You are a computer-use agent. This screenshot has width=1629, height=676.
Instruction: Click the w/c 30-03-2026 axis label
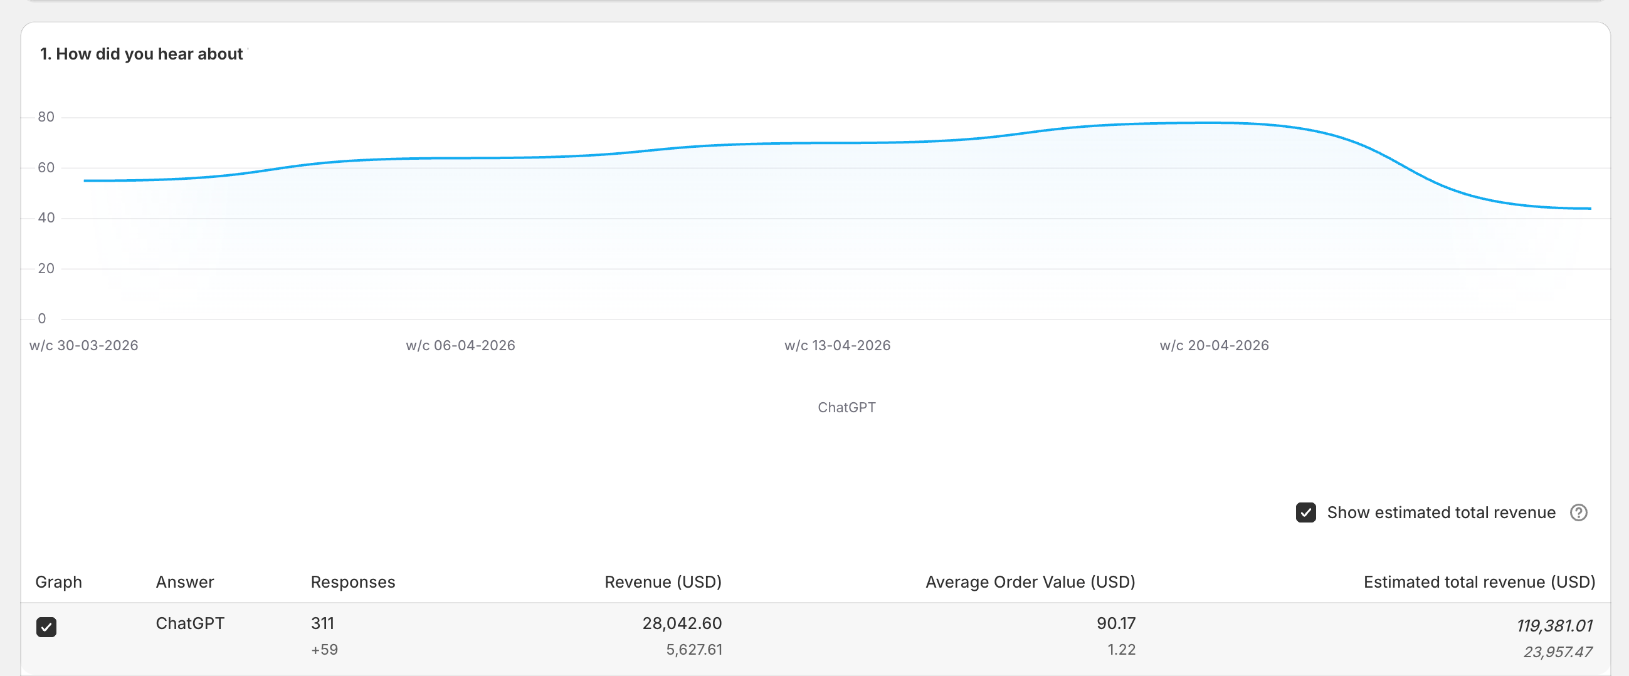pos(83,346)
